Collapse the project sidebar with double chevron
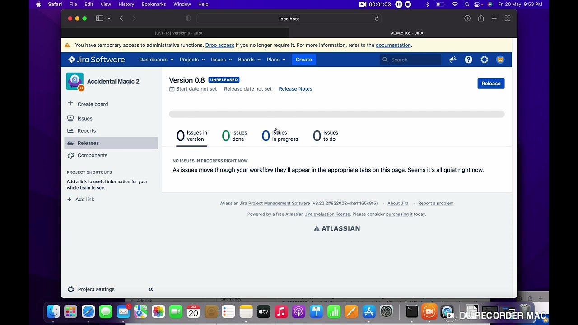Viewport: 578px width, 325px height. tap(151, 289)
